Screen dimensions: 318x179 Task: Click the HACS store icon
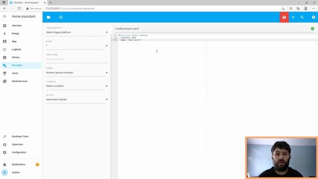click(x=4, y=73)
